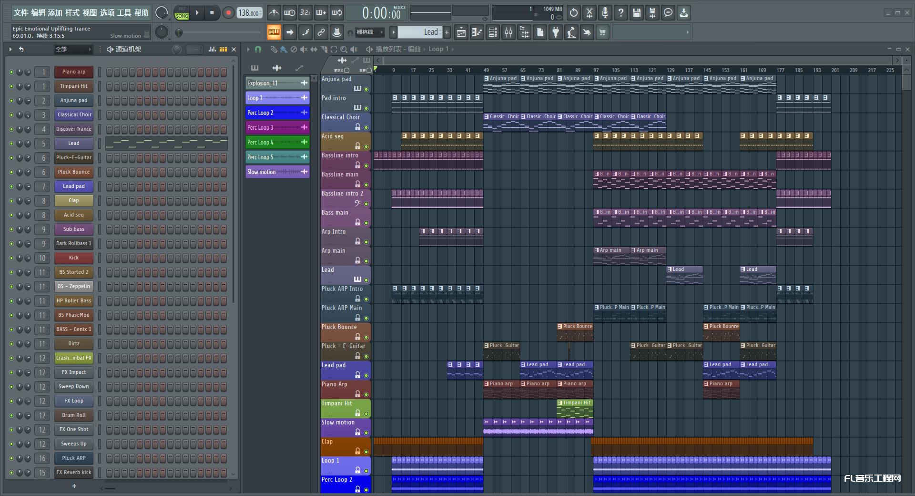Screen dimensions: 915x496
Task: Click the undo history icon
Action: click(x=574, y=13)
